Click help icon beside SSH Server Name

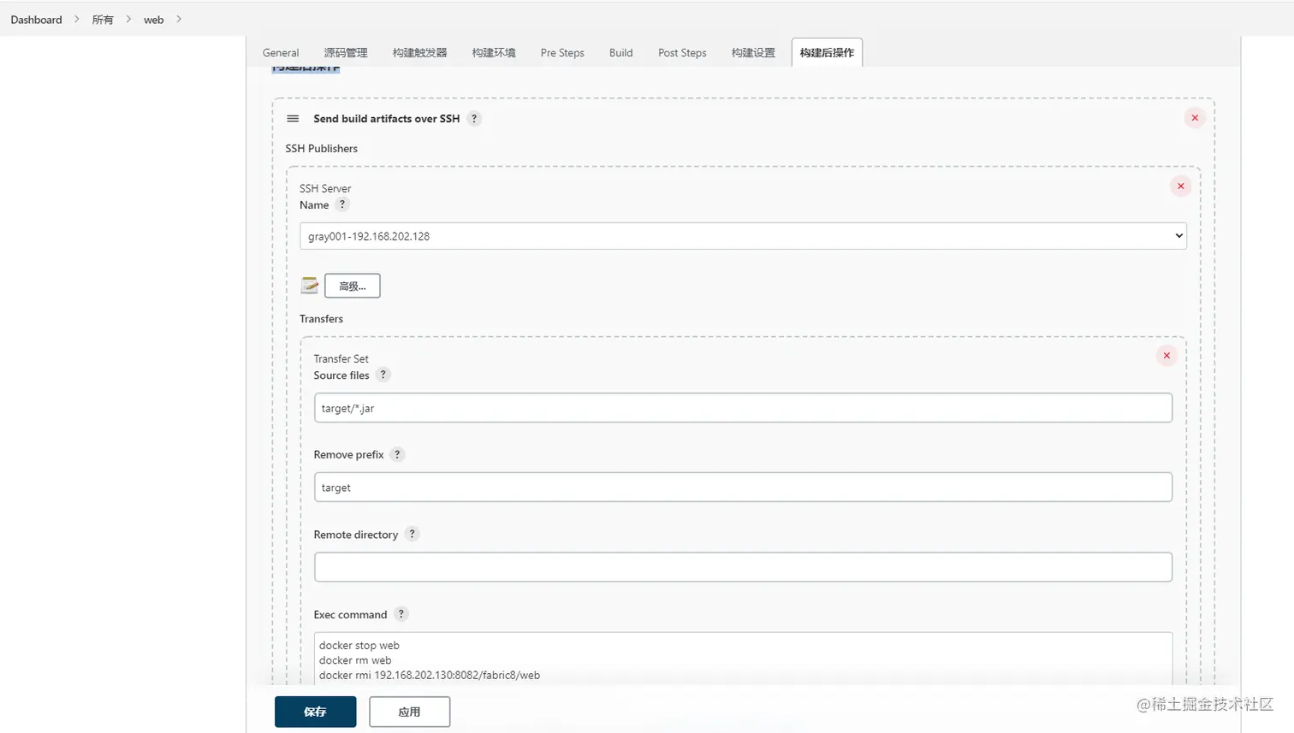click(342, 204)
